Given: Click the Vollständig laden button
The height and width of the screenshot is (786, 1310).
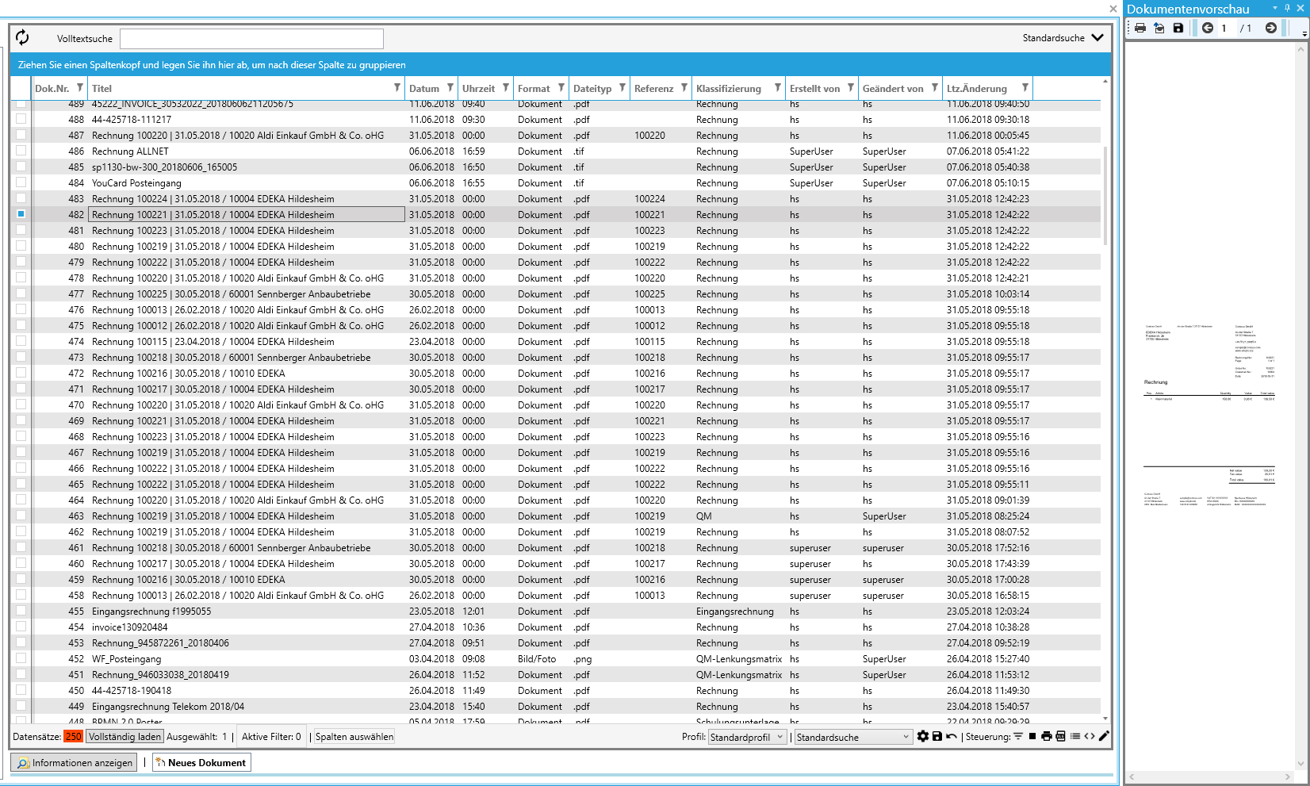Looking at the screenshot, I should point(125,737).
